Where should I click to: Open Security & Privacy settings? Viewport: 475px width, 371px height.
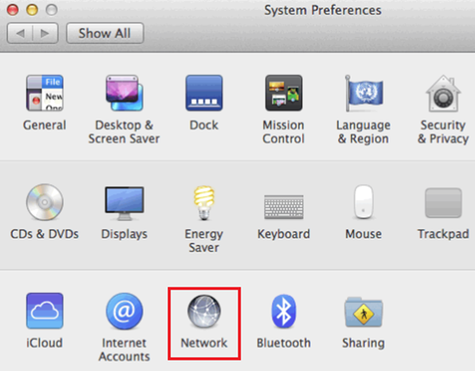click(443, 94)
